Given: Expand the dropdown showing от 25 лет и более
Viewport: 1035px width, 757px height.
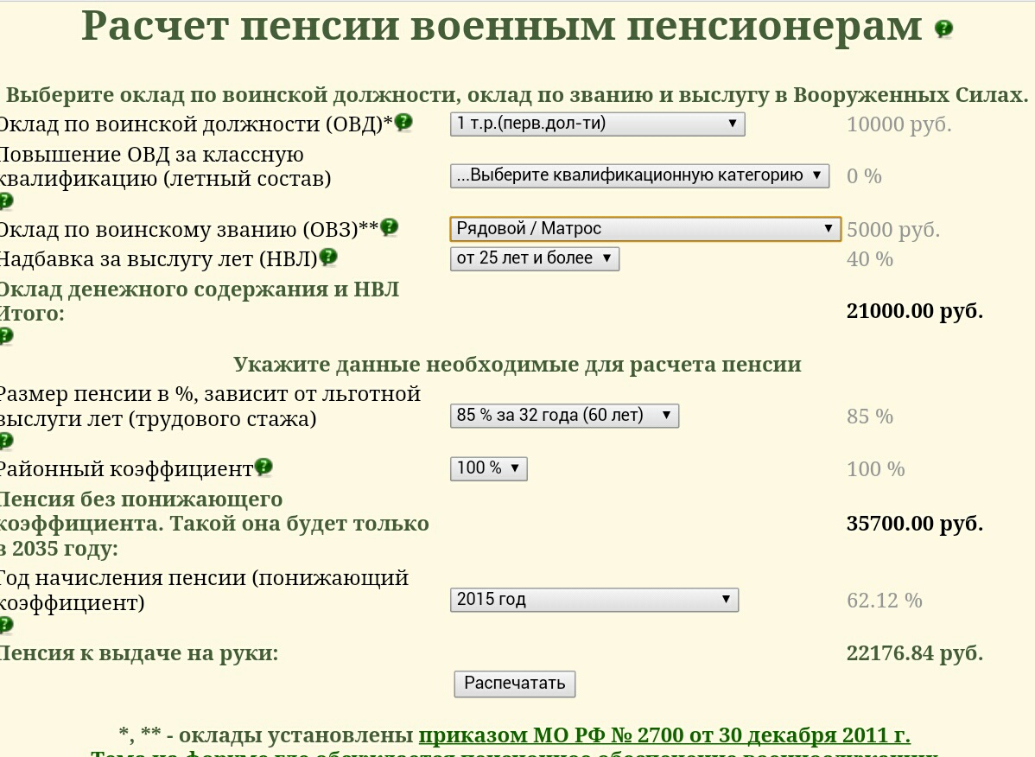Looking at the screenshot, I should pos(534,258).
